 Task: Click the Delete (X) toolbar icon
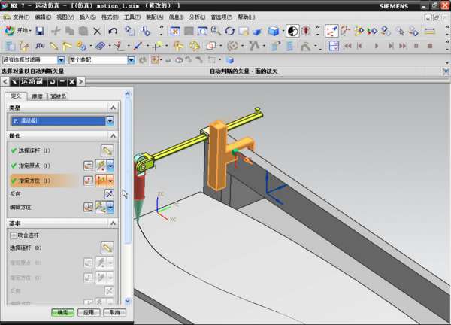click(x=97, y=31)
